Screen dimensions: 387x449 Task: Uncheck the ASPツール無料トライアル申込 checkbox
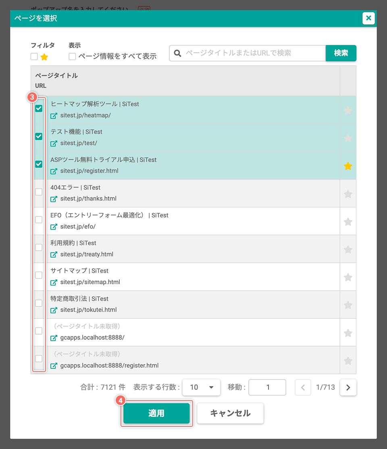click(x=39, y=164)
